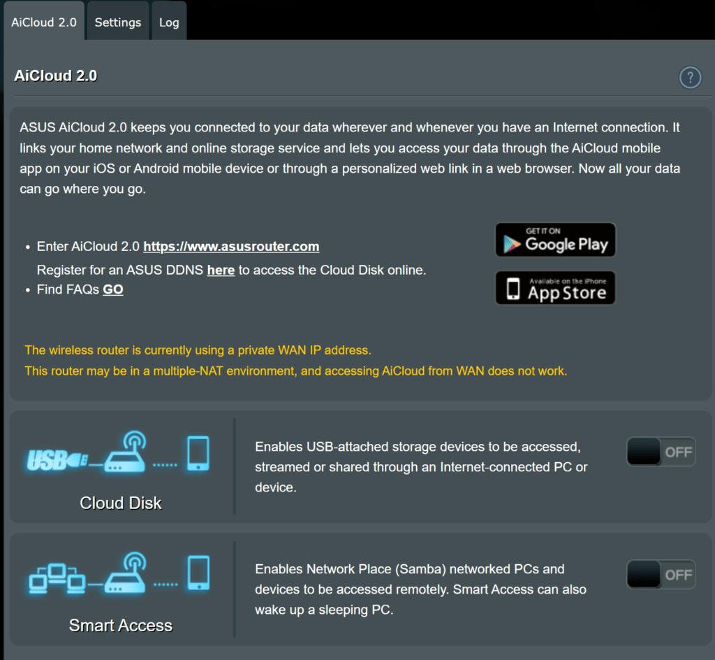Click the Cloud Disk description text
715x660 pixels.
tap(421, 467)
